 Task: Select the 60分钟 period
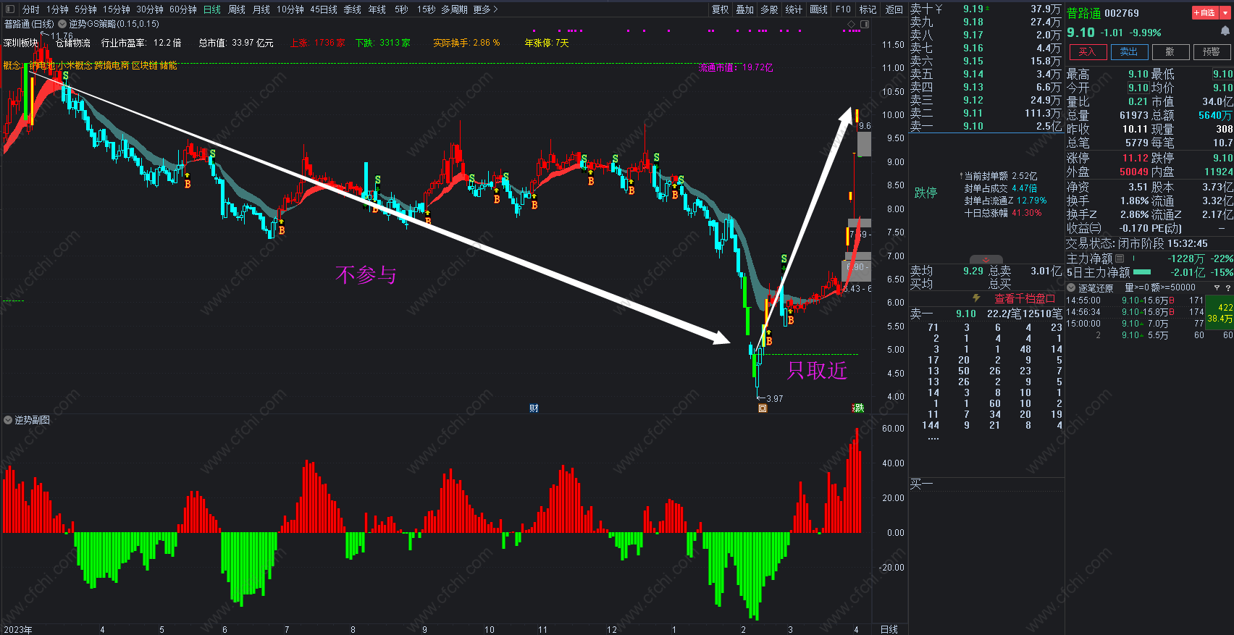(x=183, y=9)
